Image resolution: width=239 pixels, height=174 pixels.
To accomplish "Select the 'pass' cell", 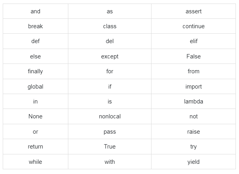I will coord(110,132).
